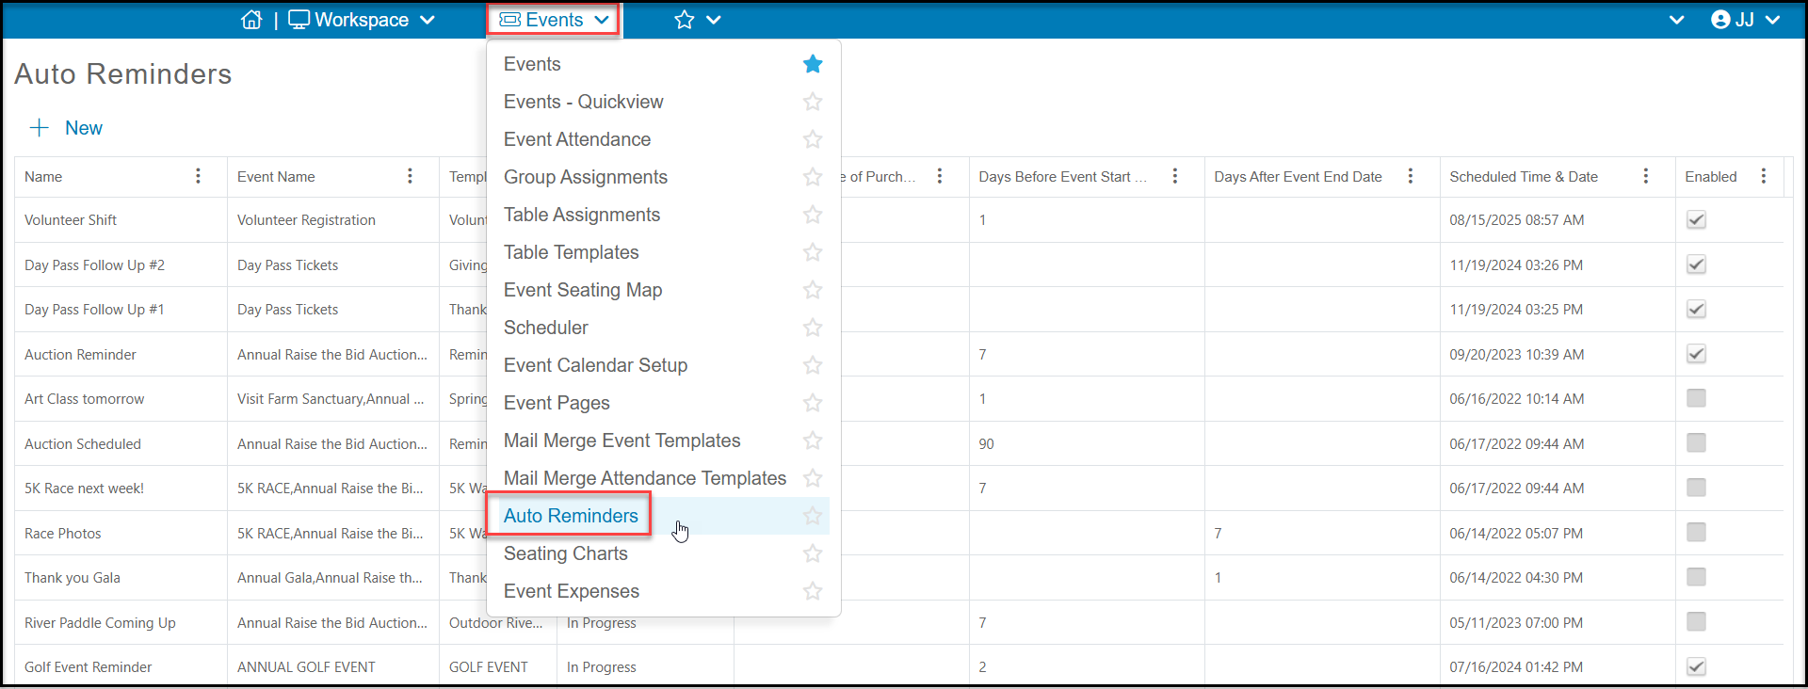Star the Auto Reminders menu entry
The image size is (1808, 689).
[x=813, y=516]
